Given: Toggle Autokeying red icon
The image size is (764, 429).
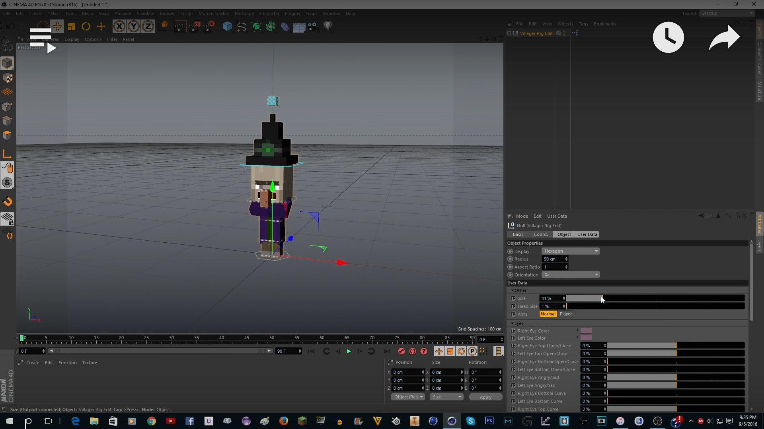Looking at the screenshot, I should [x=413, y=351].
